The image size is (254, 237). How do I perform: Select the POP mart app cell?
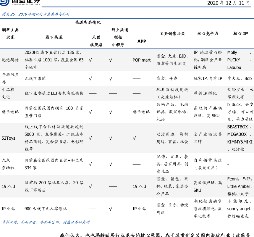tap(142, 60)
